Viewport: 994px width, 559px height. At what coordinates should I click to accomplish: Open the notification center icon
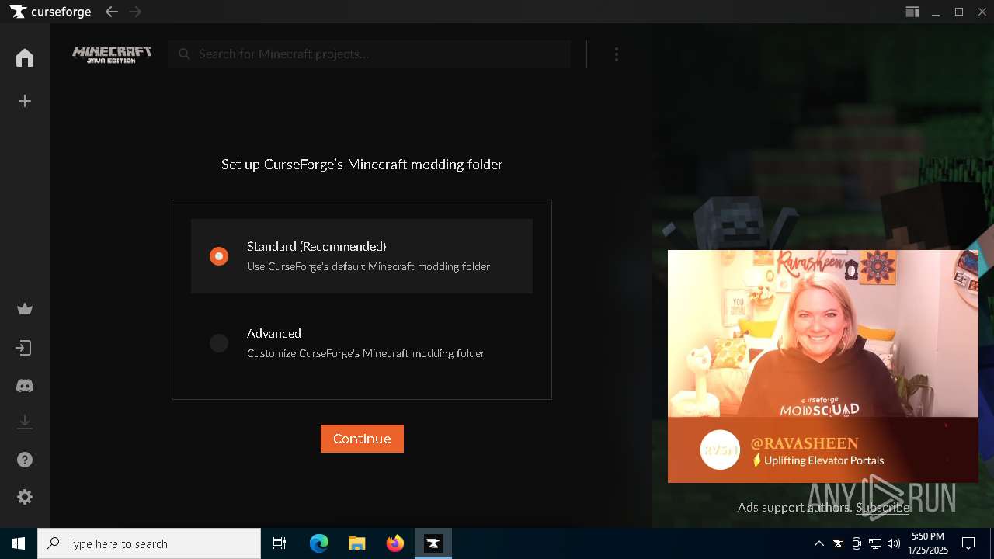[968, 543]
